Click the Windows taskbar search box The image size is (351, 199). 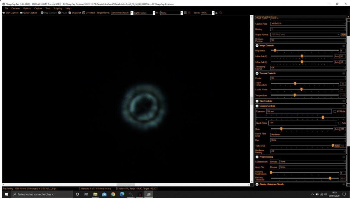pyautogui.click(x=42, y=194)
